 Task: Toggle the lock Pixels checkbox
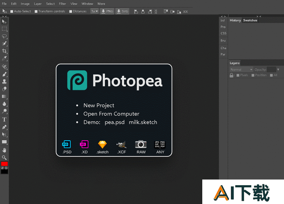[238, 75]
